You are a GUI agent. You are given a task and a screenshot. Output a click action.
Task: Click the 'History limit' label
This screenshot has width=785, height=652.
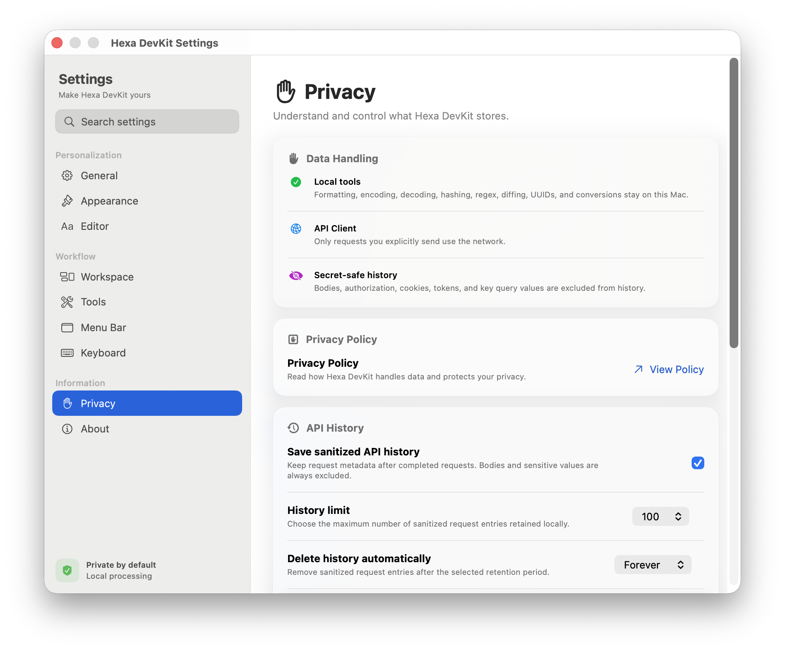pyautogui.click(x=319, y=510)
